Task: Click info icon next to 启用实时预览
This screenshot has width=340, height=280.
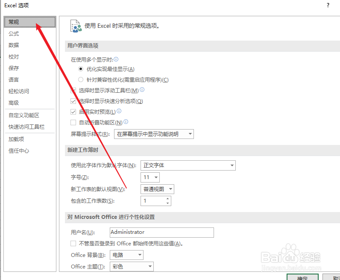Action: click(x=119, y=111)
